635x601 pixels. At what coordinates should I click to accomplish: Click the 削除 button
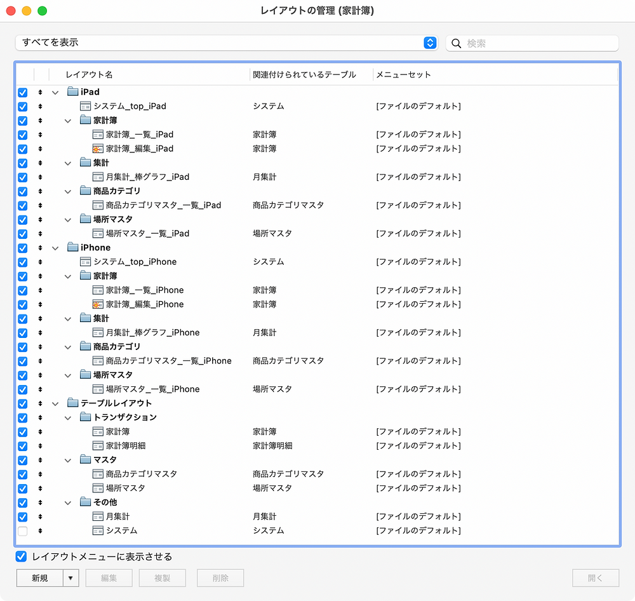(x=220, y=578)
